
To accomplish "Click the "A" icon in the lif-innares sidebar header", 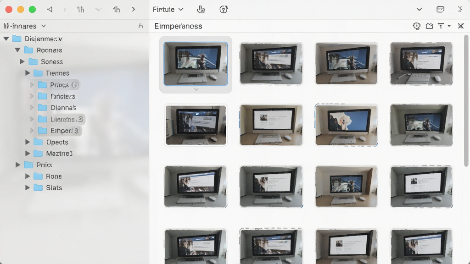I will pyautogui.click(x=140, y=26).
